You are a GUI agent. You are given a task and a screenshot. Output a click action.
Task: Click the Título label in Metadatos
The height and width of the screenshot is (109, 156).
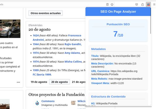tap(95, 56)
